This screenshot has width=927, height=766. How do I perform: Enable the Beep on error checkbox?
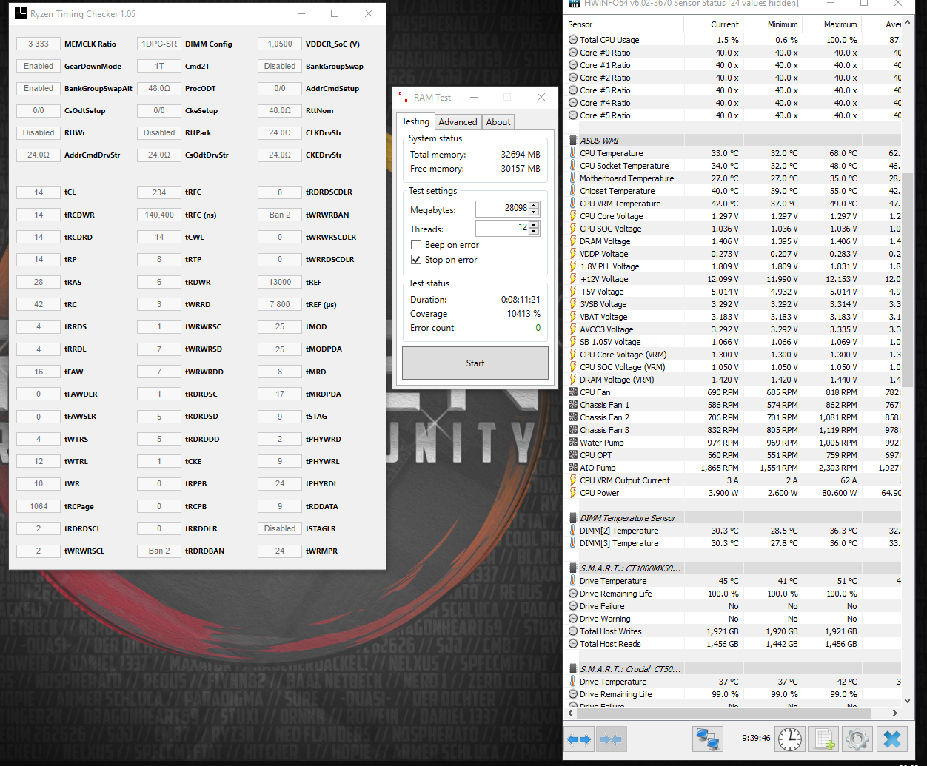click(x=416, y=245)
